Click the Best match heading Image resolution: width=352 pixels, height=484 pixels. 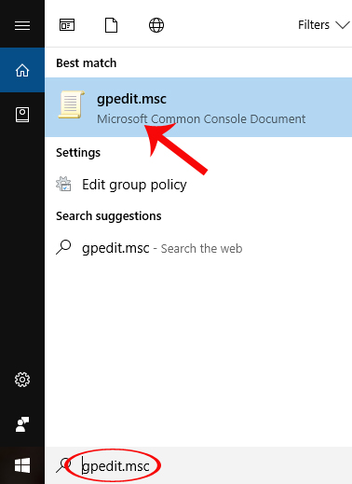(x=87, y=63)
